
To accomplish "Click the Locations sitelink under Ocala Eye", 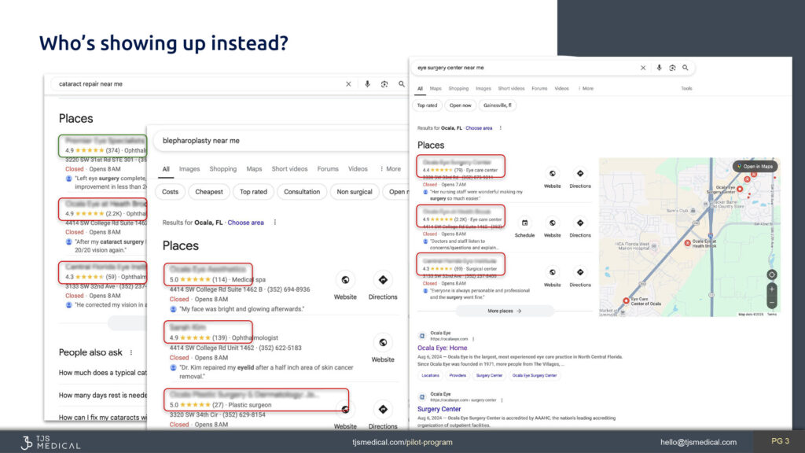I will click(x=430, y=375).
